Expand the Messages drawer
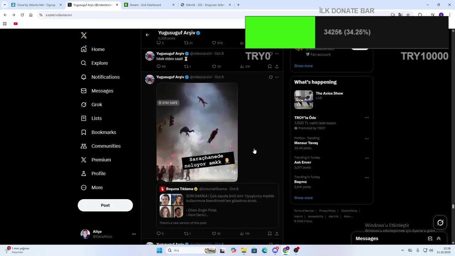This screenshot has width=455, height=256. 439,239
